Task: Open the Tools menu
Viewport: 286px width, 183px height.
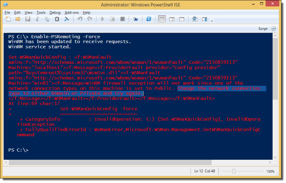Action: [x=41, y=13]
